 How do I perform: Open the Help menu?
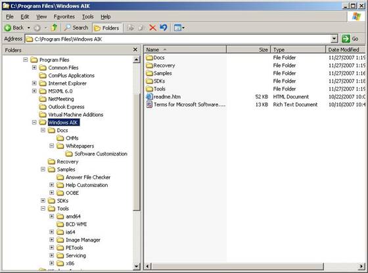pos(106,16)
